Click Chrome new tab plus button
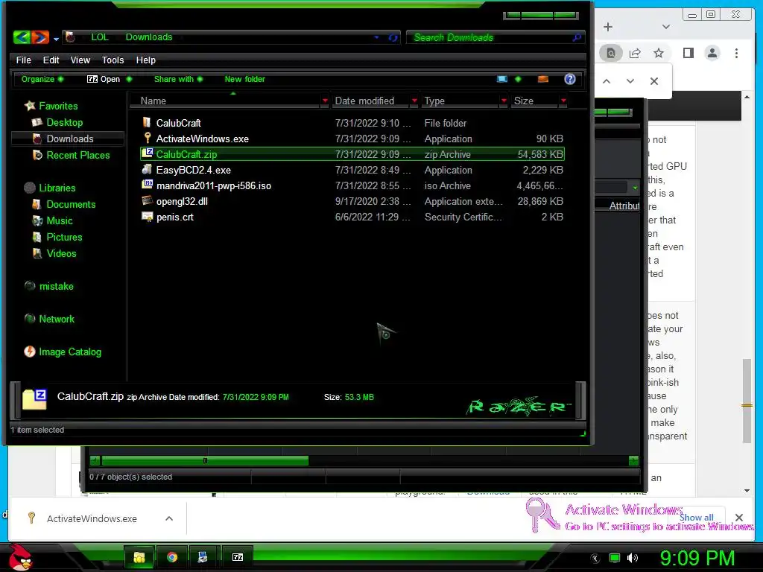763x572 pixels. (x=608, y=27)
